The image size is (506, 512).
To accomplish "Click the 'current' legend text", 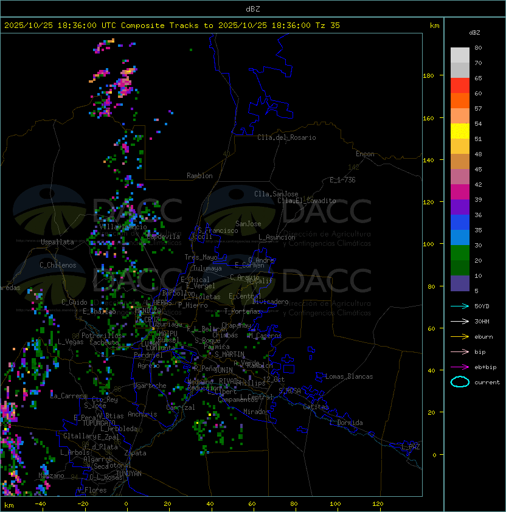I will [487, 382].
